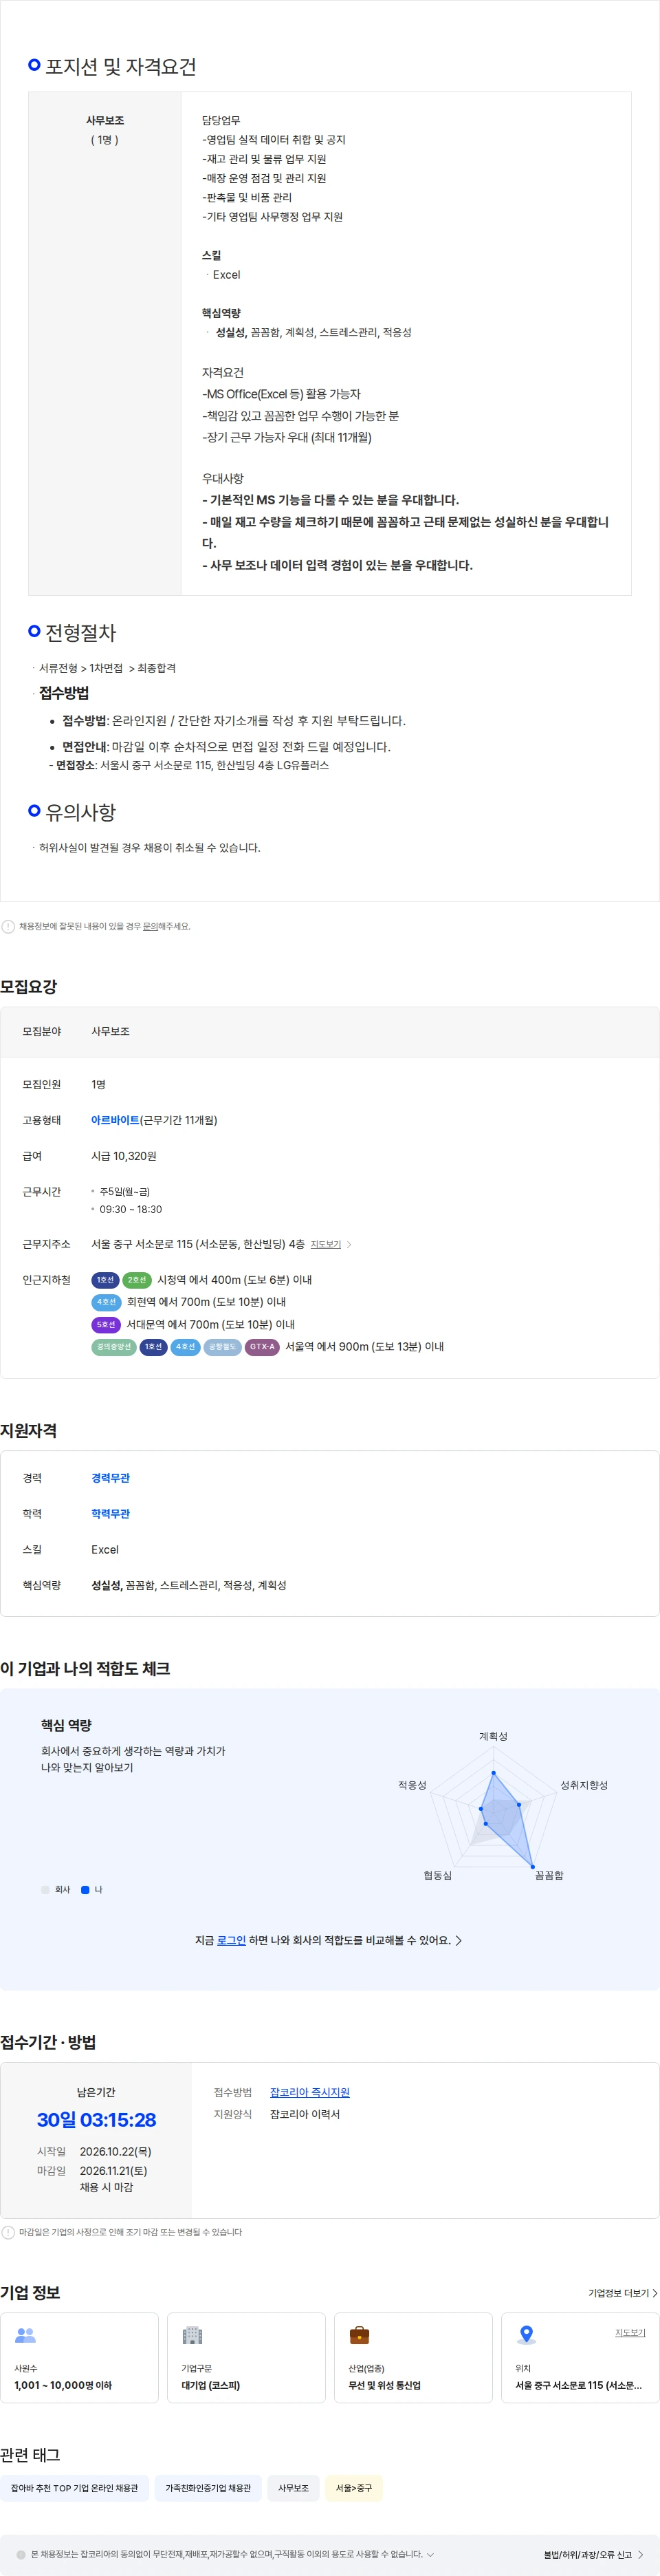660x2576 pixels.
Task: Click the 서울 중구 서소문로 115 location value
Action: 579,2385
